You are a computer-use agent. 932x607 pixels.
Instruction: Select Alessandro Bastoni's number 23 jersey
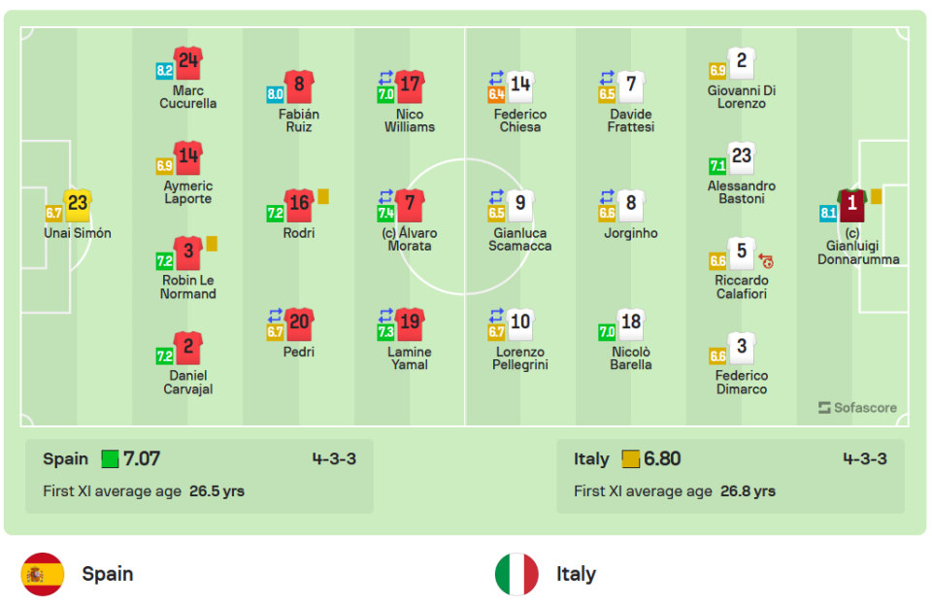tap(741, 157)
